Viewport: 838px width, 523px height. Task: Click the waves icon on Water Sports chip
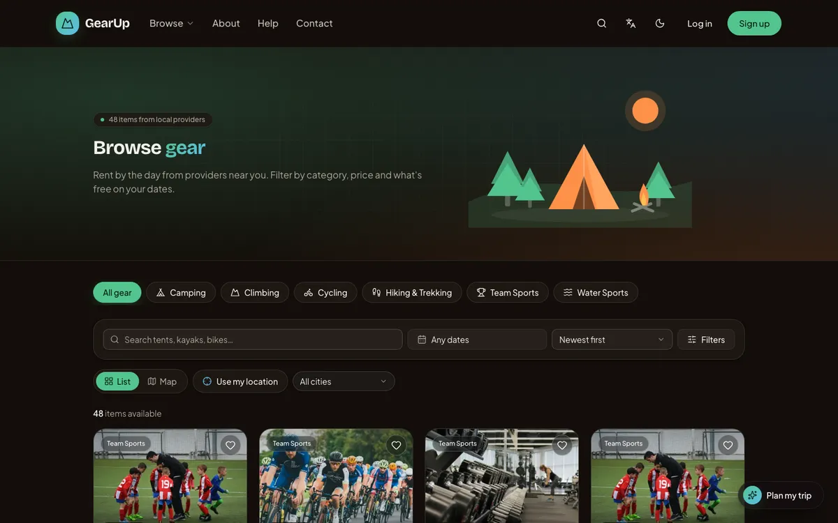568,292
